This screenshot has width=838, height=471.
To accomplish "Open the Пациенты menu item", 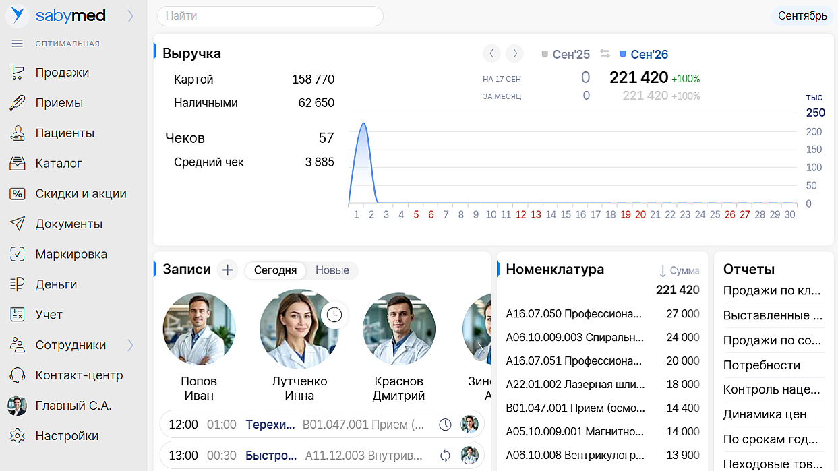I will point(65,133).
